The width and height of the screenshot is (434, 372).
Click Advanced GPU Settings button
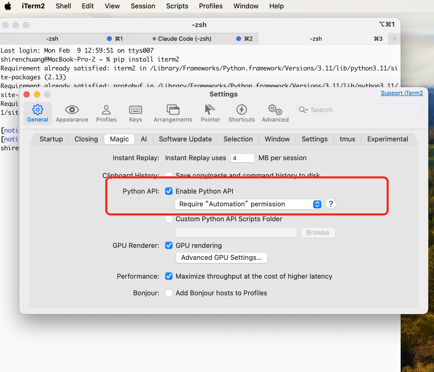pyautogui.click(x=221, y=257)
